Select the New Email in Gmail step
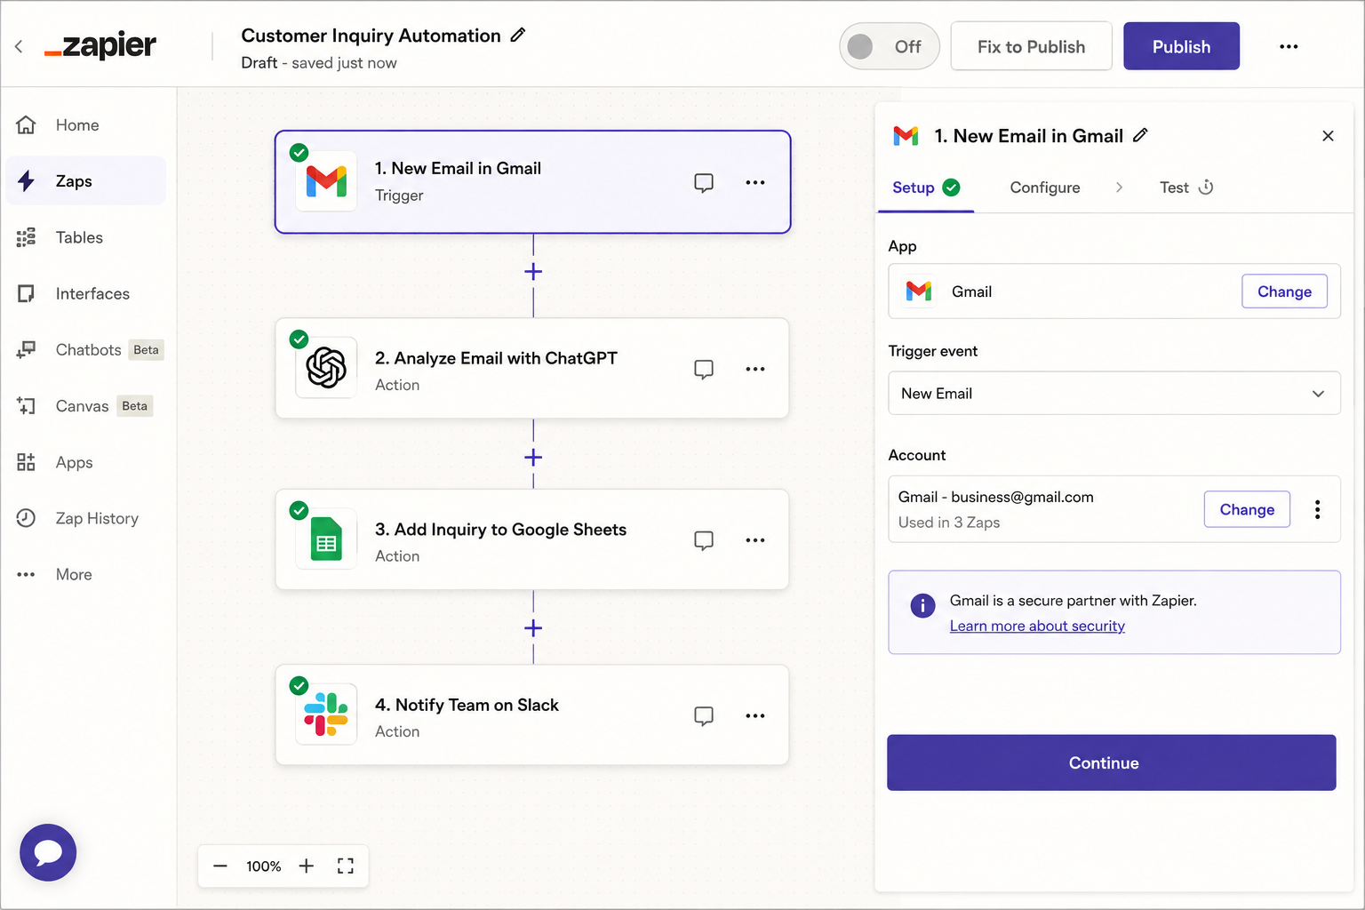 coord(532,182)
